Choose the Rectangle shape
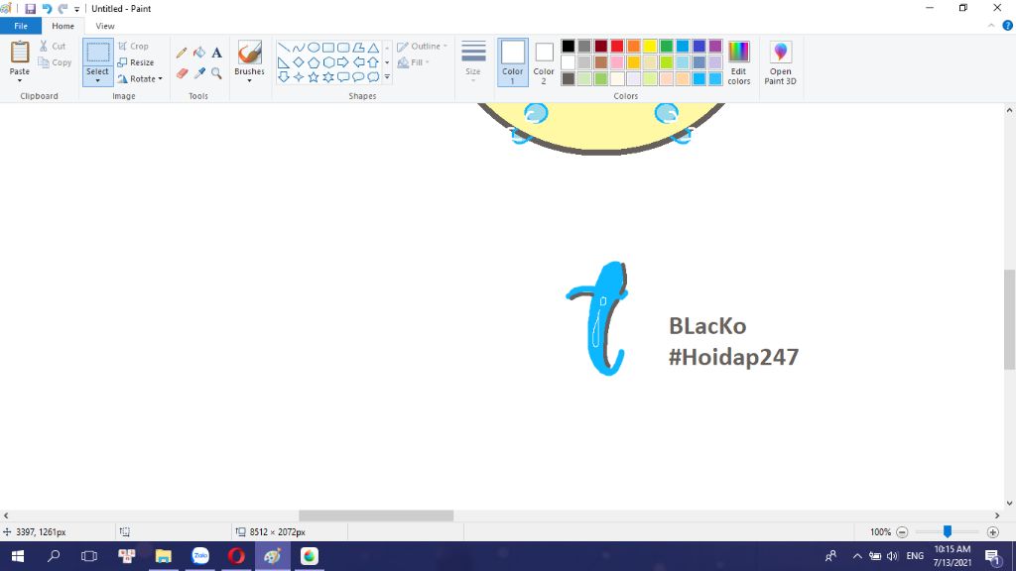The image size is (1016, 571). tap(328, 48)
